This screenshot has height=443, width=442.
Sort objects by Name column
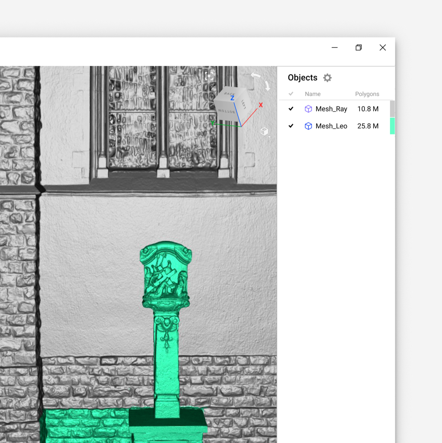312,94
